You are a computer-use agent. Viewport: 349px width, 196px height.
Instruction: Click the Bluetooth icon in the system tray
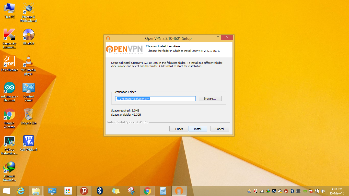click(x=292, y=191)
